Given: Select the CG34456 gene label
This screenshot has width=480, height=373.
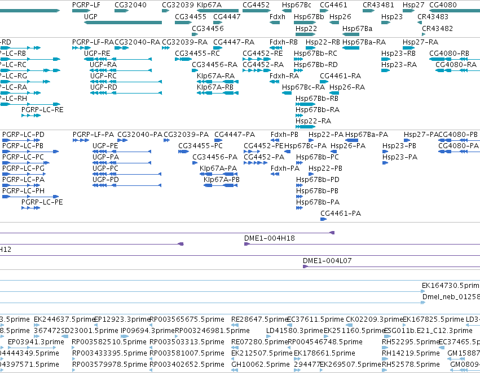Looking at the screenshot, I should click(x=208, y=28).
